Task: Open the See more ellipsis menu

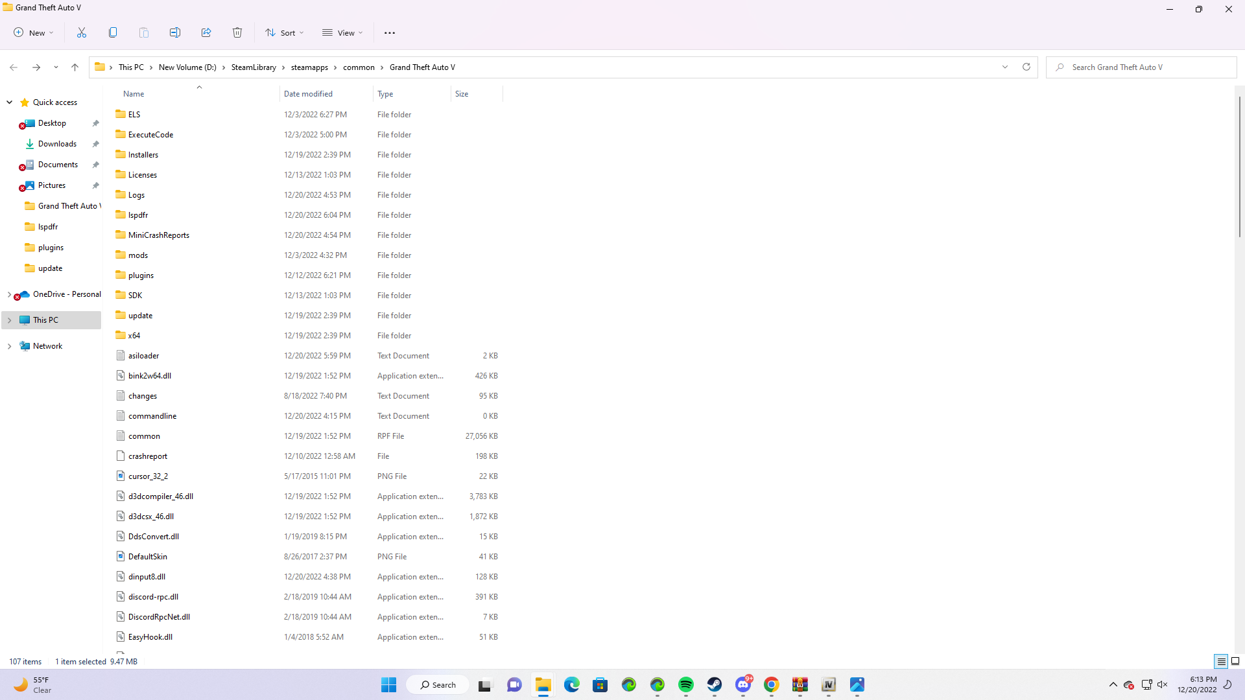Action: click(389, 32)
